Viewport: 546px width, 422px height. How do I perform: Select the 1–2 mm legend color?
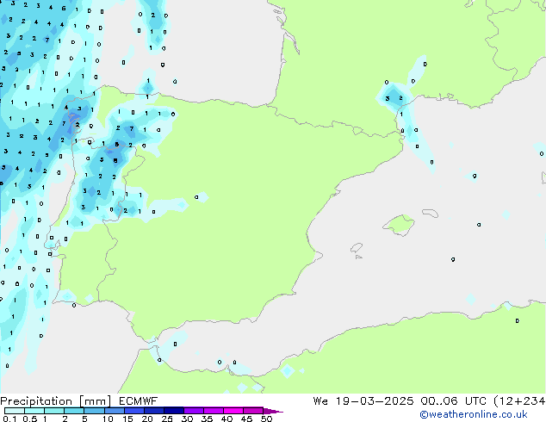(x=54, y=411)
